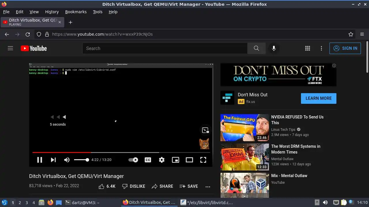The height and width of the screenshot is (207, 369).
Task: Click the Eliminate DRM video thumbnail
Action: (x=245, y=157)
